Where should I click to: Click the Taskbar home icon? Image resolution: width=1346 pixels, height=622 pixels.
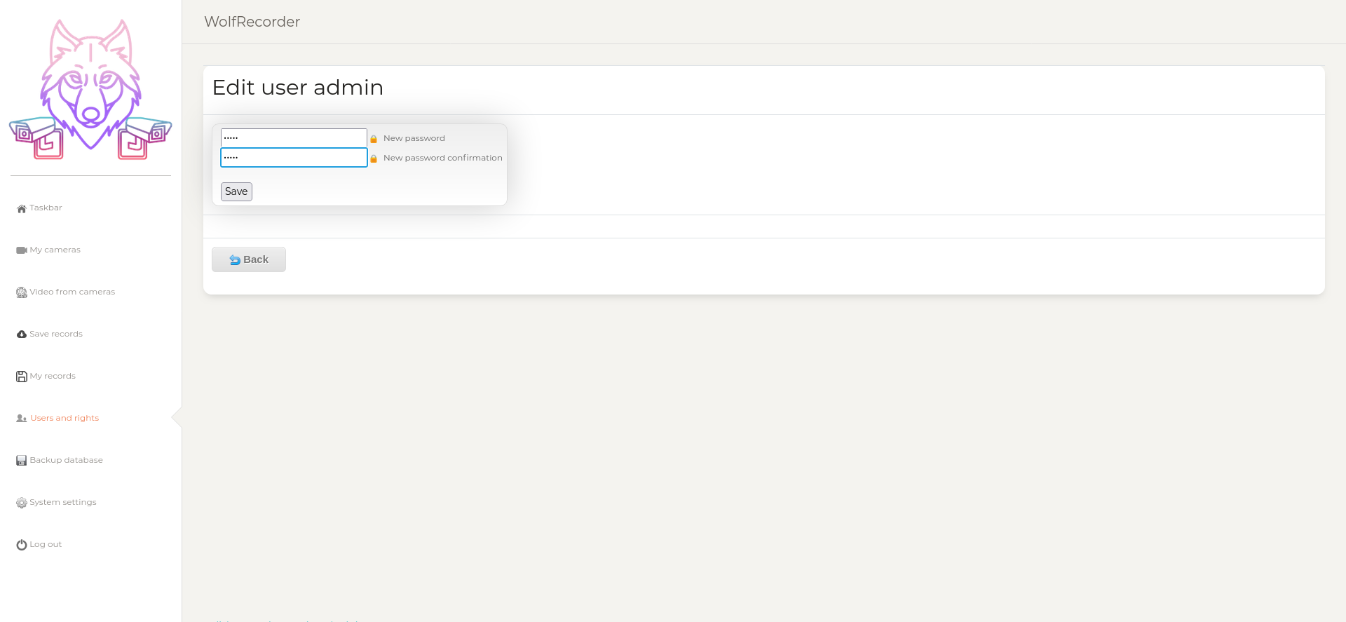point(22,208)
